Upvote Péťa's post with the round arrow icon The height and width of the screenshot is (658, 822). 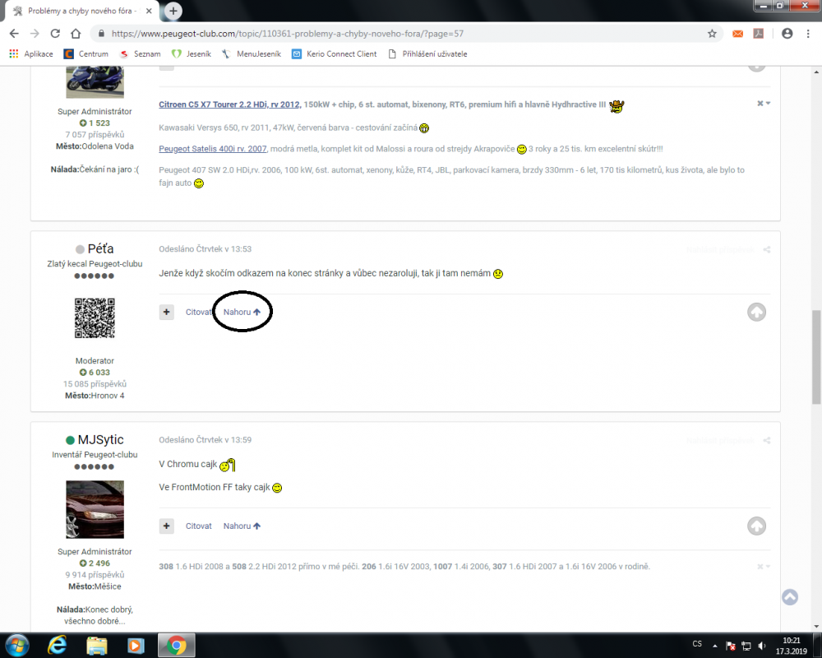pyautogui.click(x=756, y=313)
